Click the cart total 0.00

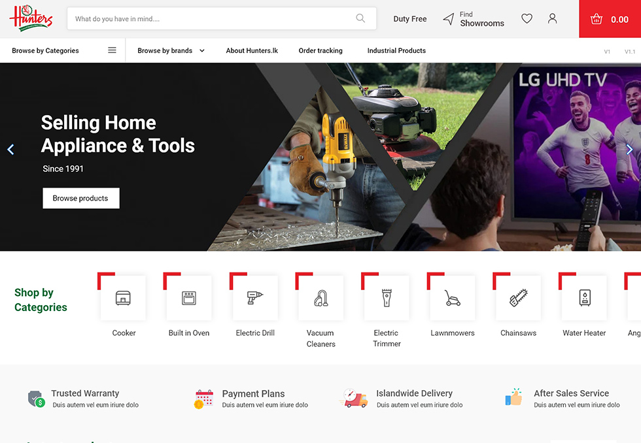tap(620, 20)
